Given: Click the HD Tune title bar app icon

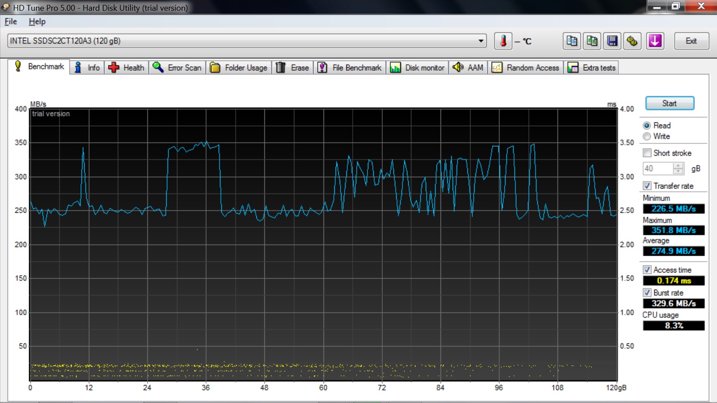Looking at the screenshot, I should tap(6, 7).
